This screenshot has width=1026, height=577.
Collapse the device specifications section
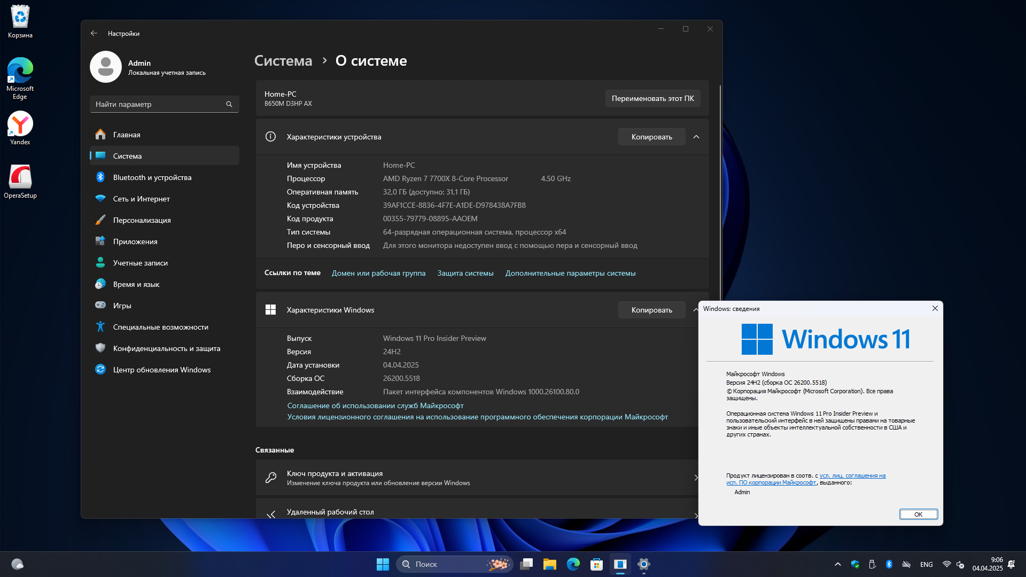click(696, 137)
